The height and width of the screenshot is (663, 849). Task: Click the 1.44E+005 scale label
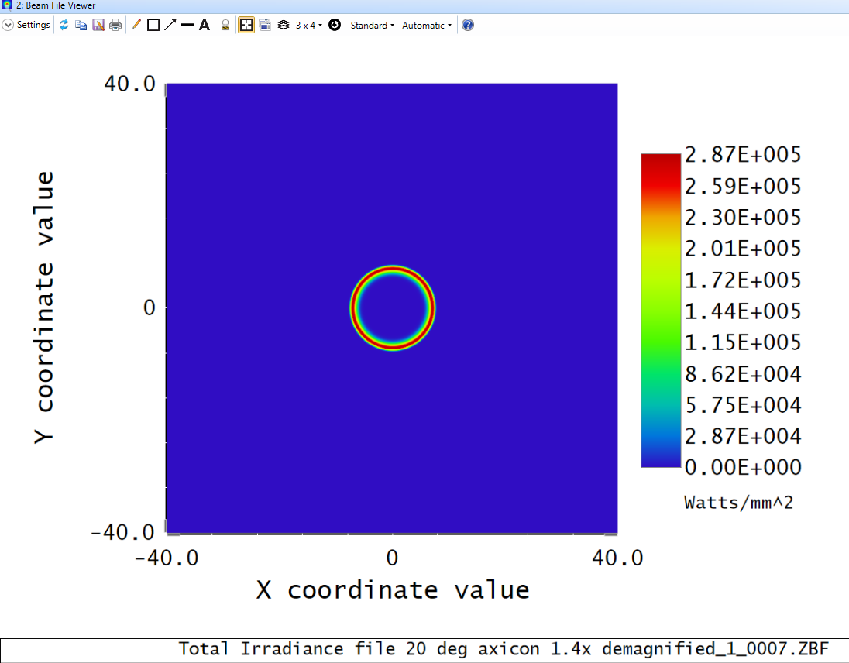743,311
